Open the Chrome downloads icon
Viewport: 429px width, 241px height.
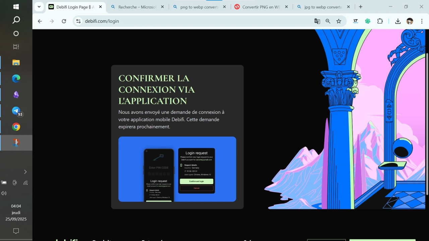[398, 21]
